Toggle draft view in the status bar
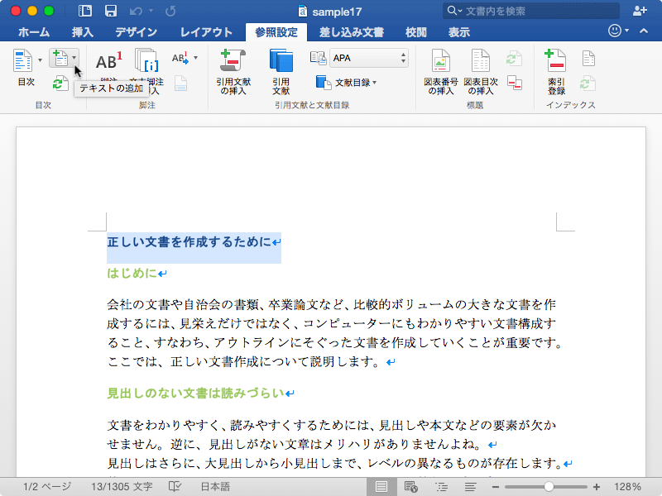 pyautogui.click(x=470, y=487)
